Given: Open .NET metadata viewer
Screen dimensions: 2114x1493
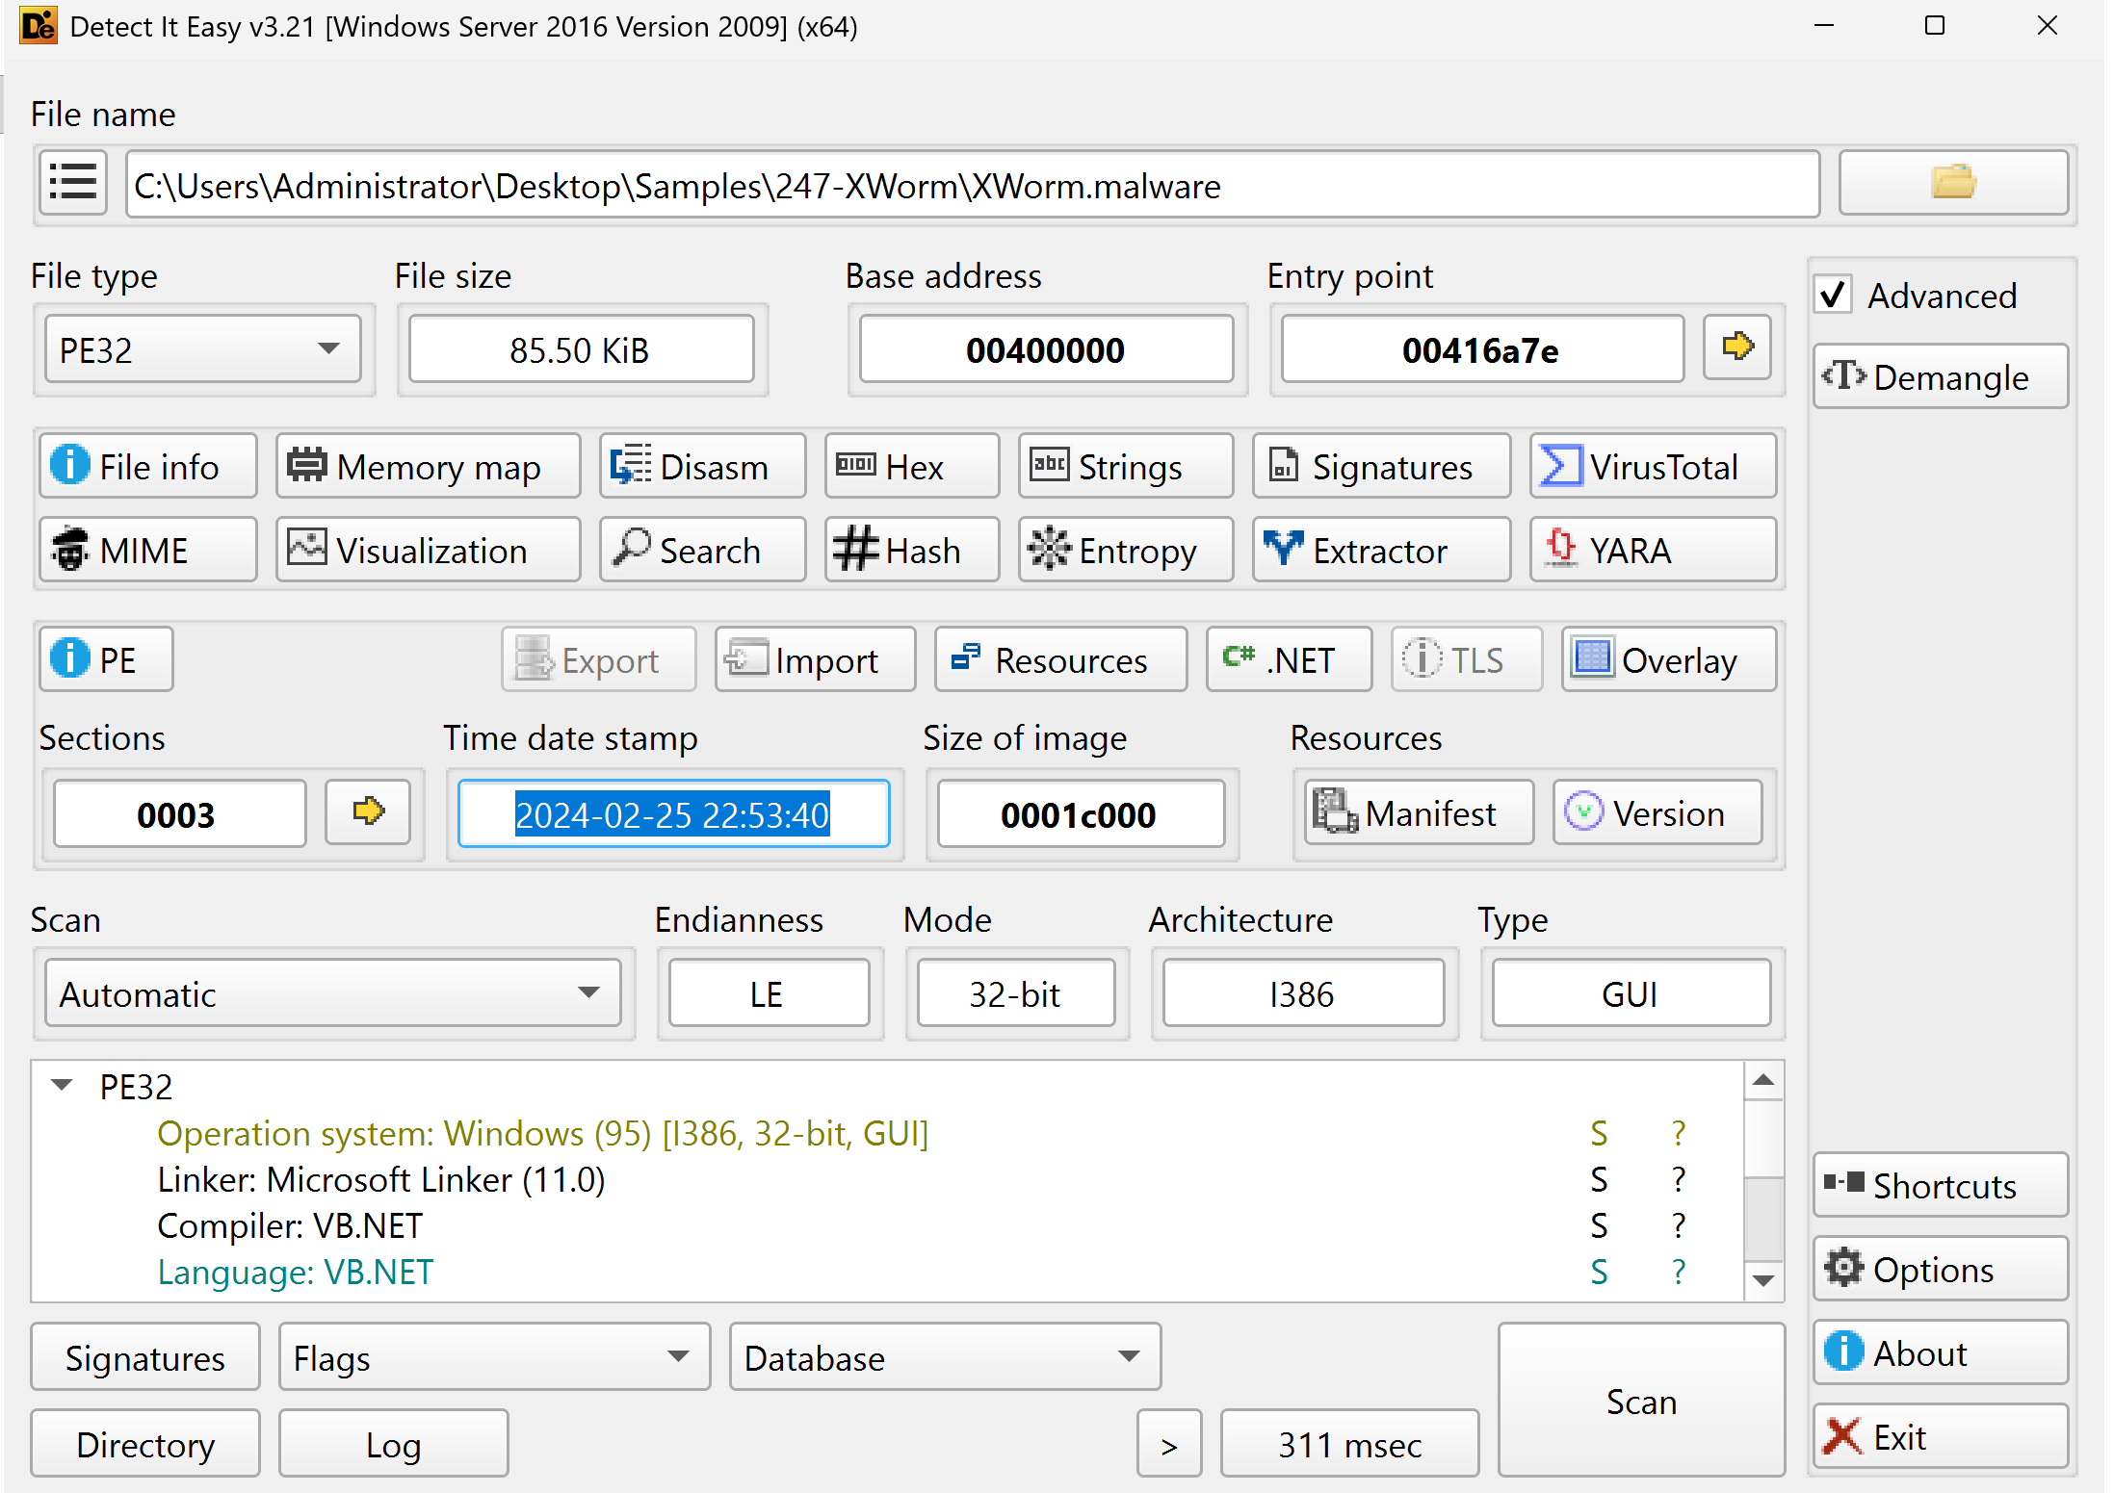Looking at the screenshot, I should pyautogui.click(x=1289, y=660).
